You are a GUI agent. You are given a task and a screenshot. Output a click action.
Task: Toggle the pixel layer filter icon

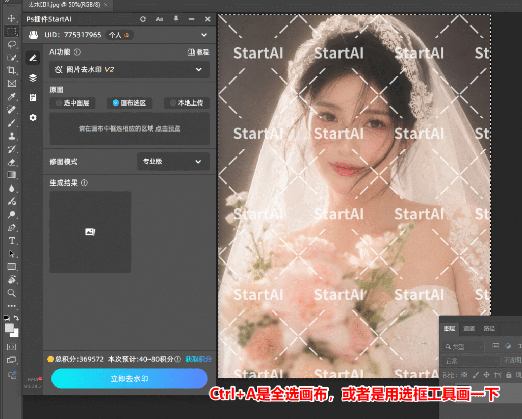coord(495,346)
